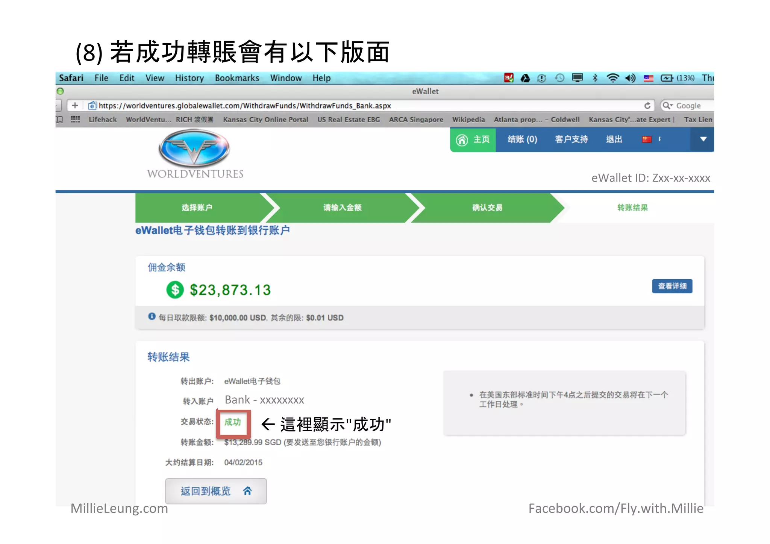Click the green dollar balance icon
This screenshot has height=544, width=770.
pos(175,290)
